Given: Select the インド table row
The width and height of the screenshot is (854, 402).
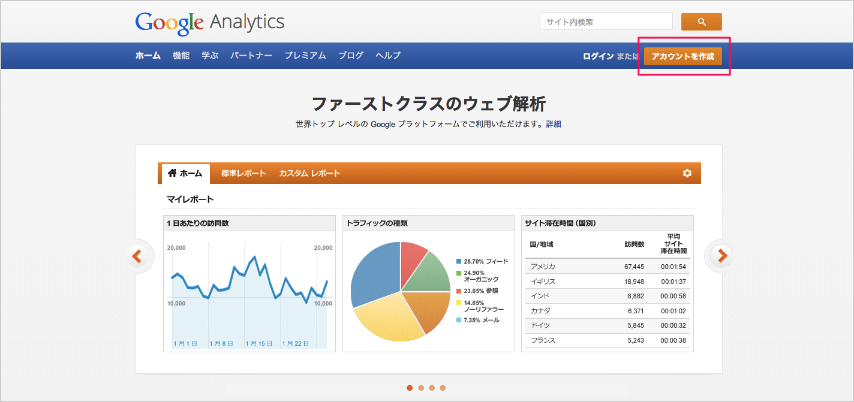Looking at the screenshot, I should [x=609, y=296].
